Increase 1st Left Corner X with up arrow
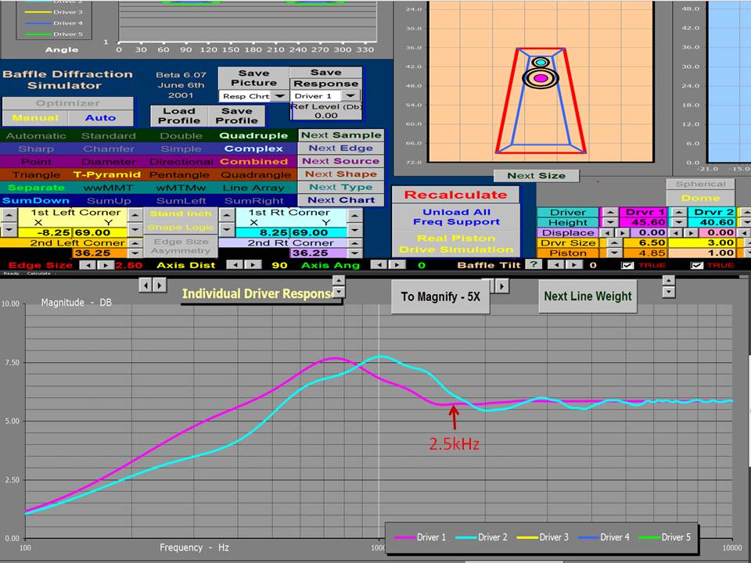This screenshot has height=563, width=751. click(9, 215)
